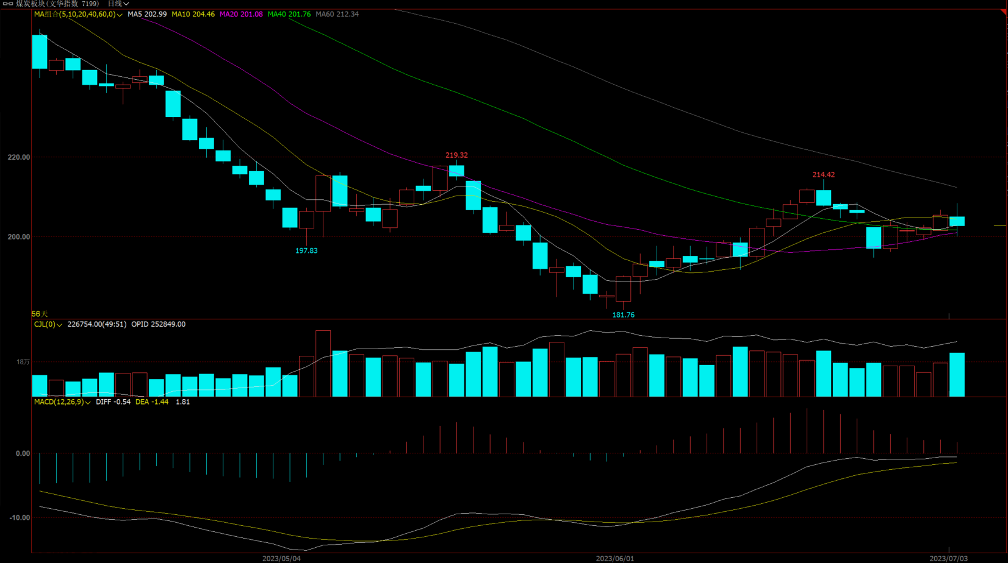
Task: Select the MA10 204.46 label
Action: click(193, 14)
